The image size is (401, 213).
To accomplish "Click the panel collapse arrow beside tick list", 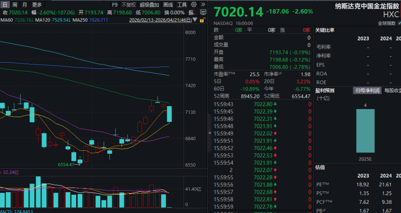I will point(210,133).
